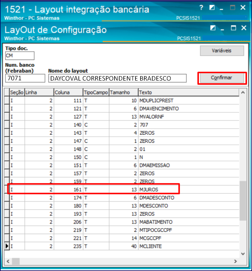Image resolution: width=252 pixels, height=271 pixels.
Task: Click the TipoCampo T cell in column 174 row
Action: [x=96, y=198]
